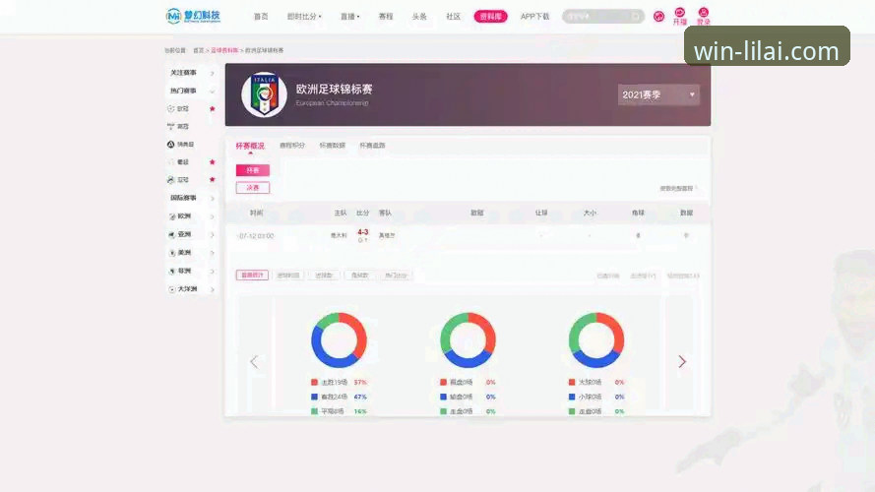This screenshot has height=492, width=875.
Task: Open the 直播 dropdown menu
Action: (x=349, y=17)
